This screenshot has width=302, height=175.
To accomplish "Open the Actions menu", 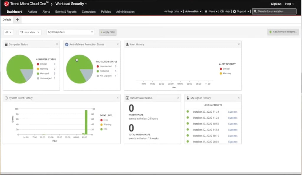I will point(32,12).
